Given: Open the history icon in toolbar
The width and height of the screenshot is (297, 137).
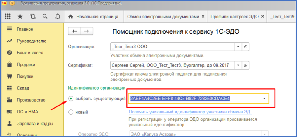Looking at the screenshot, I should 32,17.
